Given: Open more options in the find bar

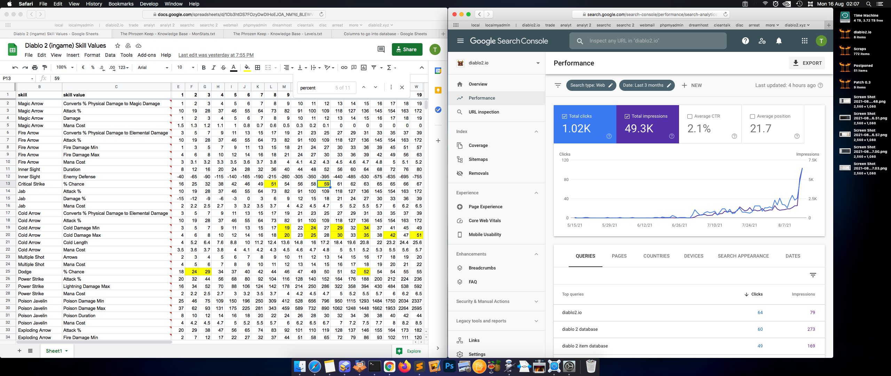Looking at the screenshot, I should coord(391,87).
